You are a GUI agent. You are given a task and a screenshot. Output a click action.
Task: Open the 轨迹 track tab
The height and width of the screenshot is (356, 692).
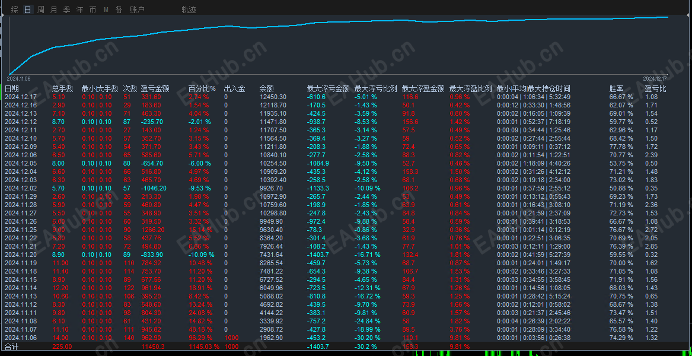pos(189,9)
